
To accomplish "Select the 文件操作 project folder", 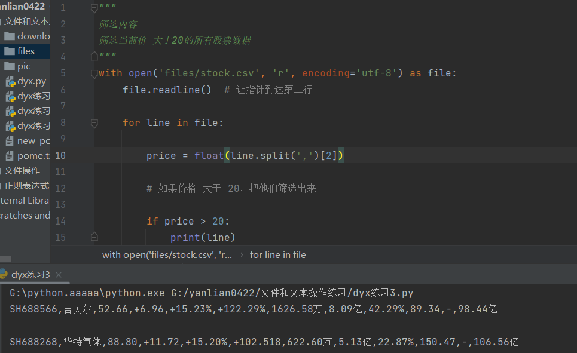I will pos(22,171).
